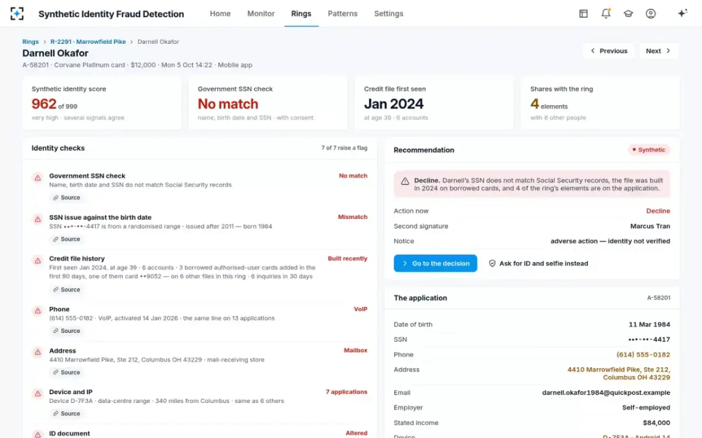Screen dimensions: 702x438
Task: Open the Settings tab
Action: point(388,13)
